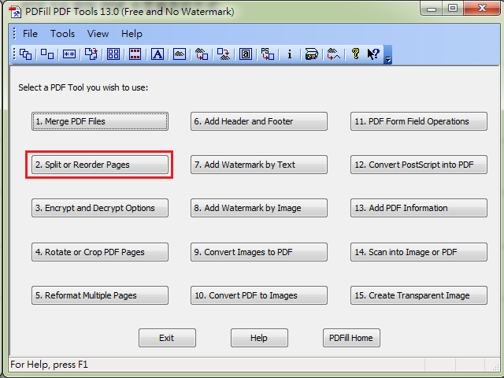The width and height of the screenshot is (504, 378).
Task: Expand the toolbar overflow options arrow
Action: [388, 54]
